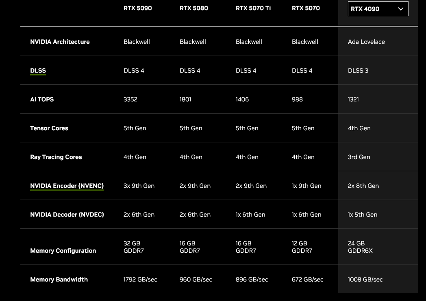Click the Ada Lovelace architecture cell

point(366,42)
